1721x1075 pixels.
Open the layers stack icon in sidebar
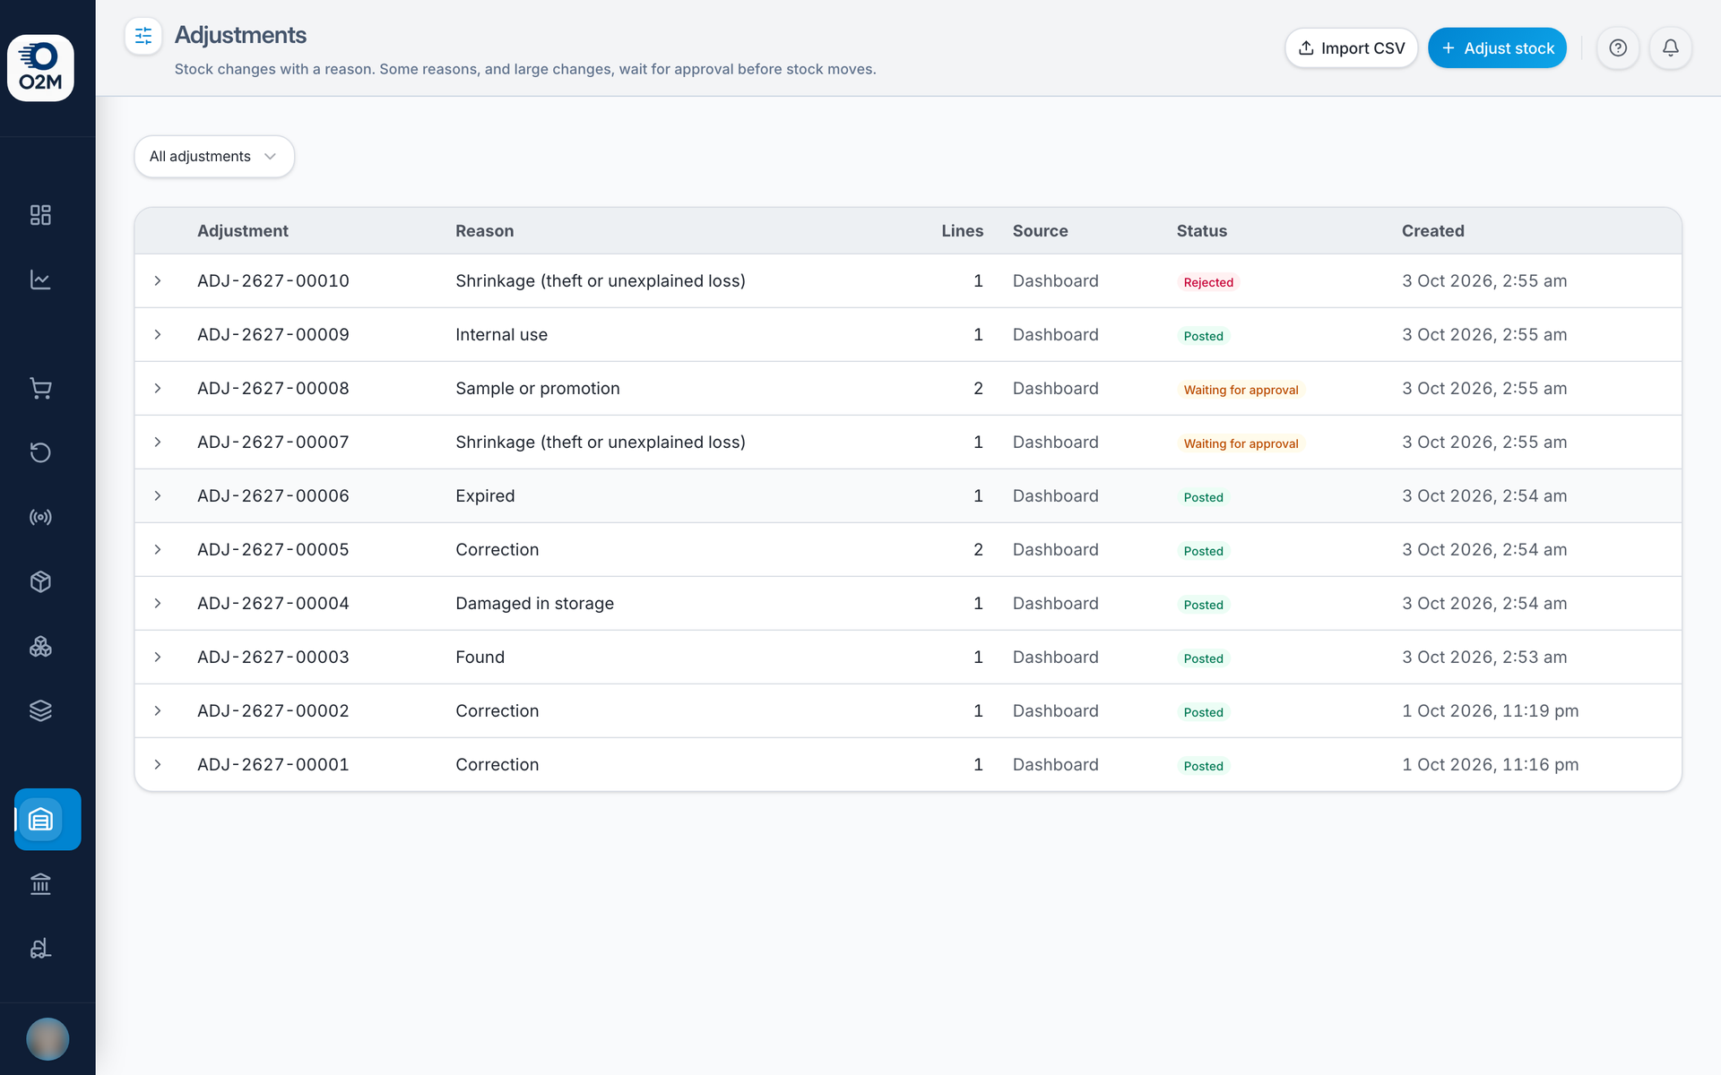40,710
